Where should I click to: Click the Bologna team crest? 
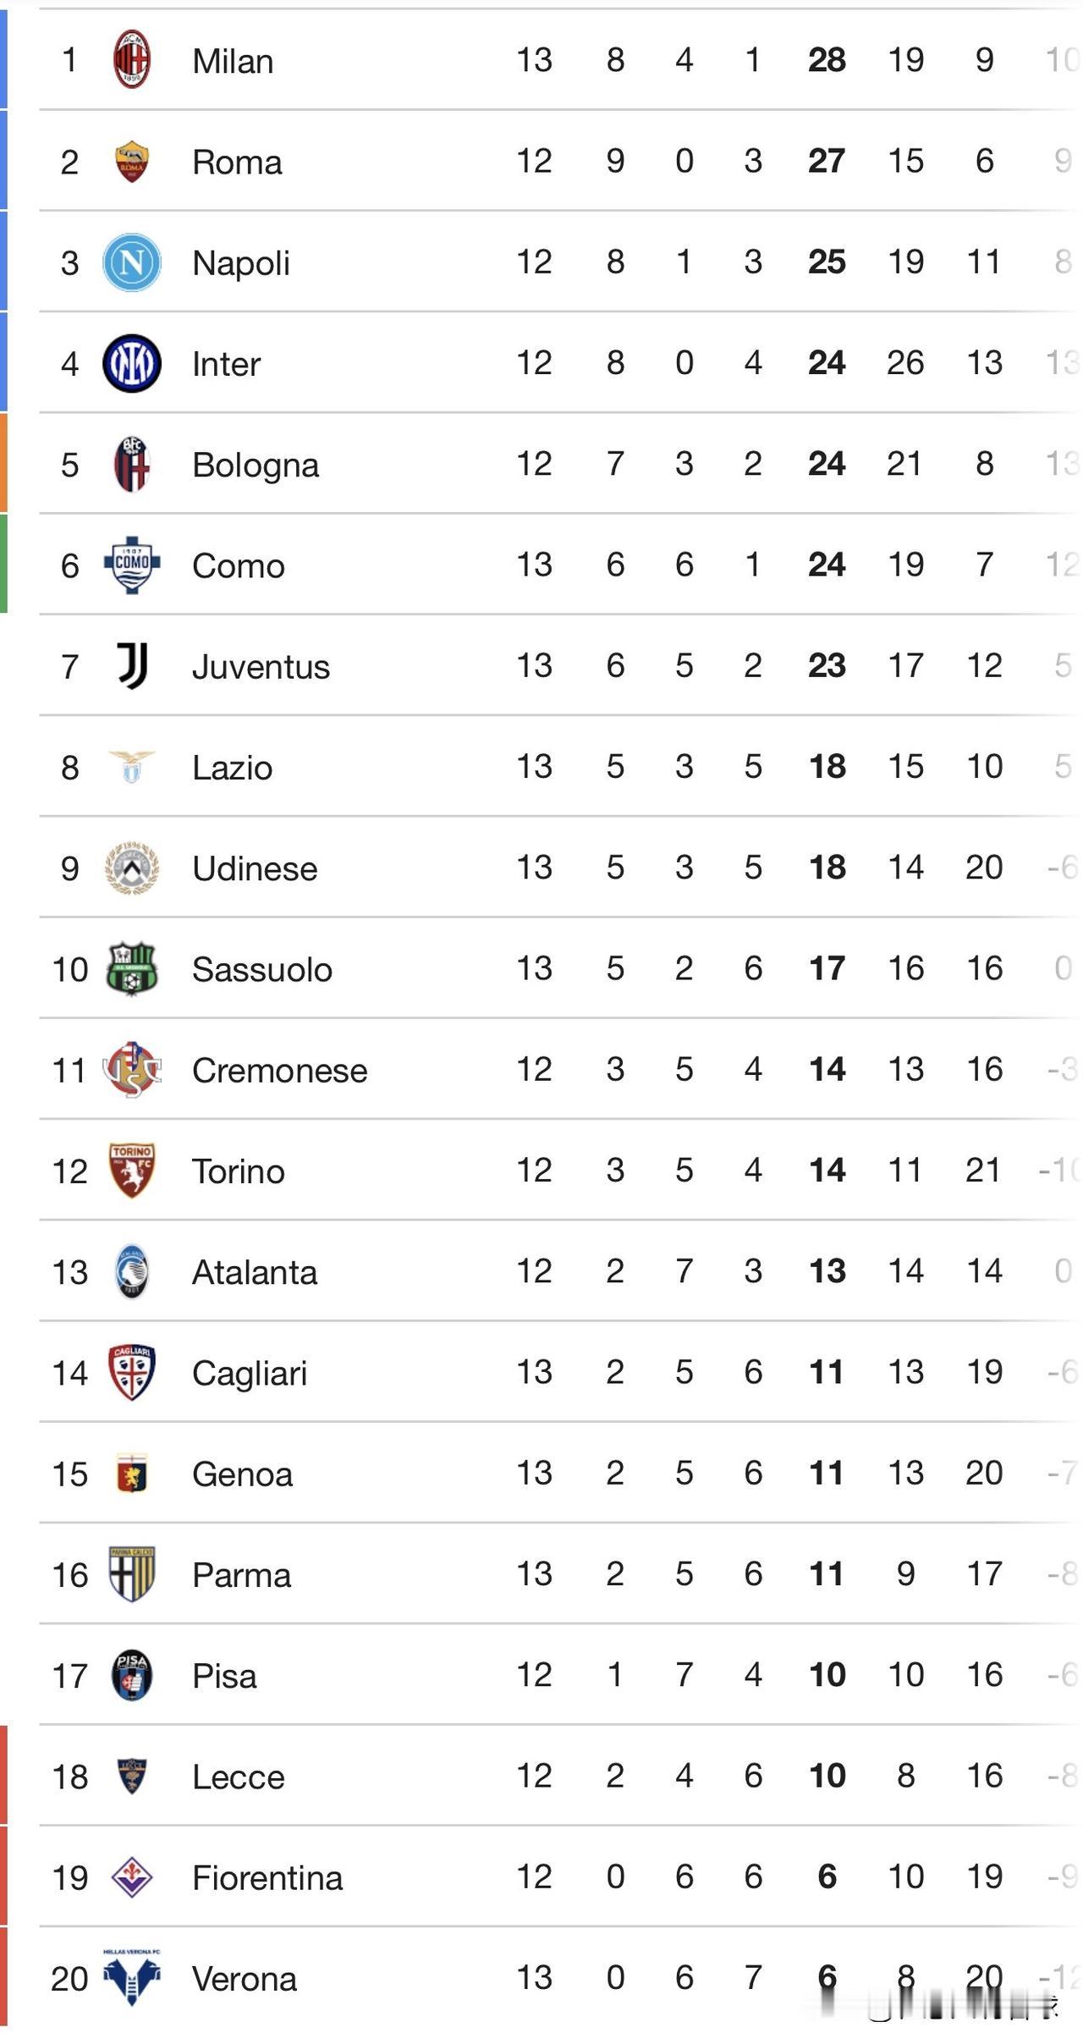pyautogui.click(x=131, y=464)
